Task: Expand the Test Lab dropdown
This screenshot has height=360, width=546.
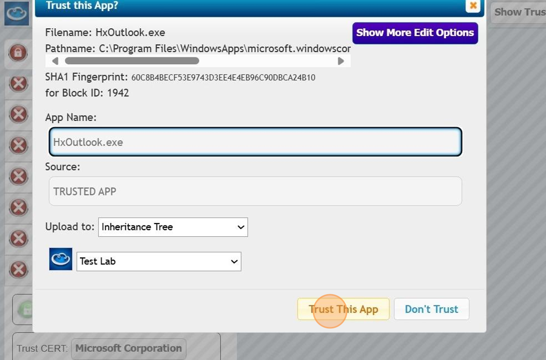Action: [159, 262]
